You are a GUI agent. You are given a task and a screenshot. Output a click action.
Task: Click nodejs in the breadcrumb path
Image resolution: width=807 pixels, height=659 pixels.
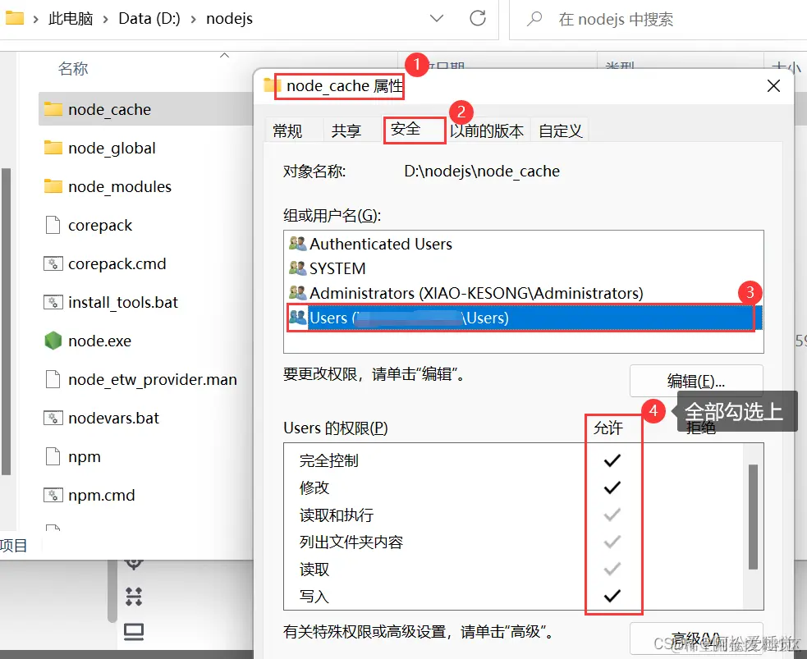tap(230, 19)
